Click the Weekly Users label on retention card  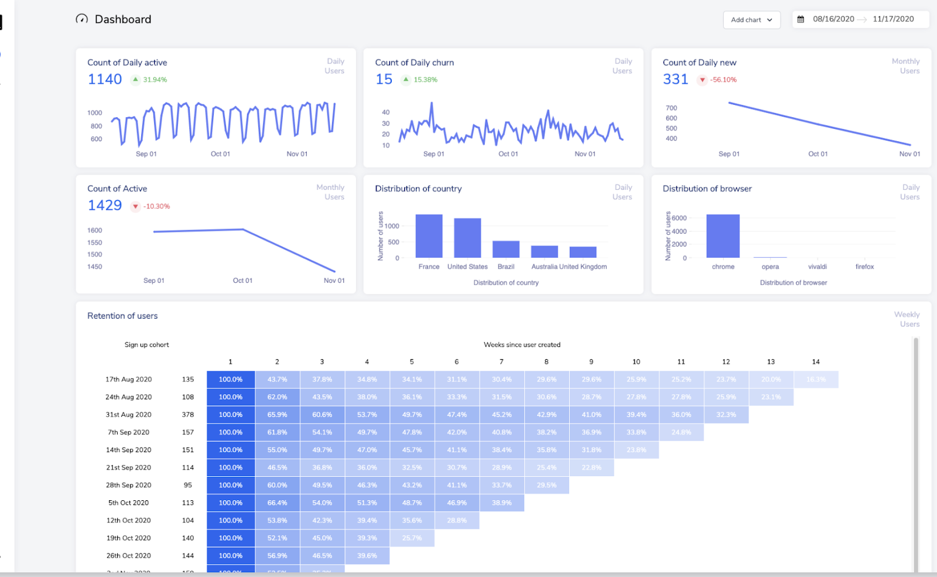coord(907,319)
